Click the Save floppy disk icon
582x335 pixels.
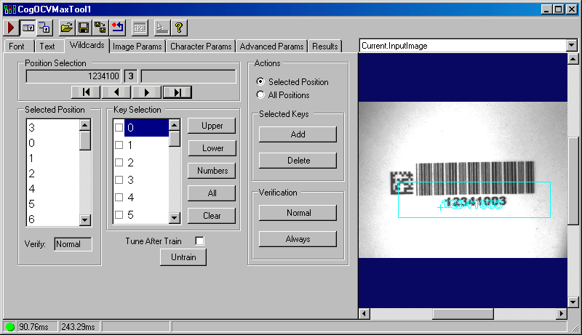point(84,28)
